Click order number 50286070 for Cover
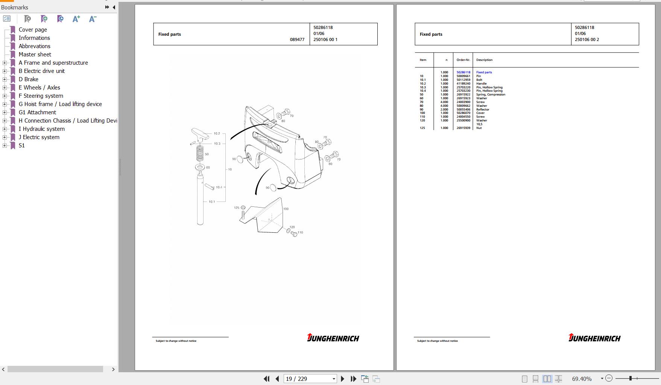Screen dimensions: 661x385 (x=463, y=113)
